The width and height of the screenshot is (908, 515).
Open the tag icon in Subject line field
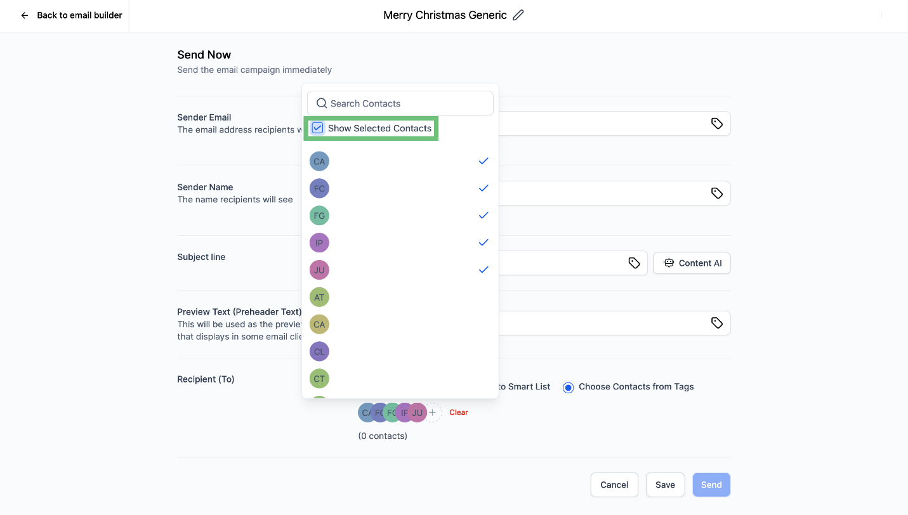tap(634, 263)
